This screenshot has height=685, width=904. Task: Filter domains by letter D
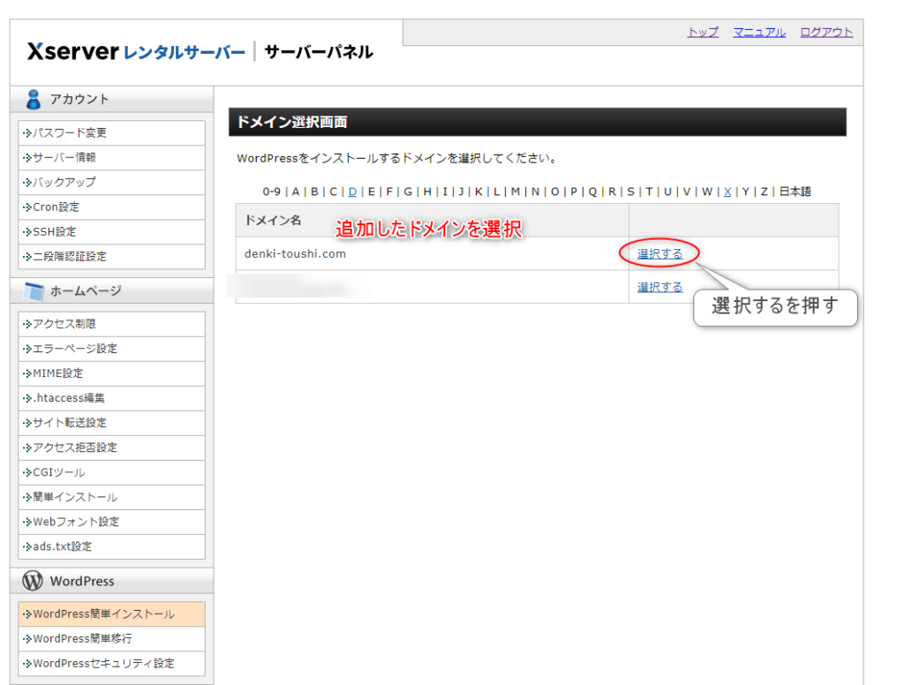352,192
